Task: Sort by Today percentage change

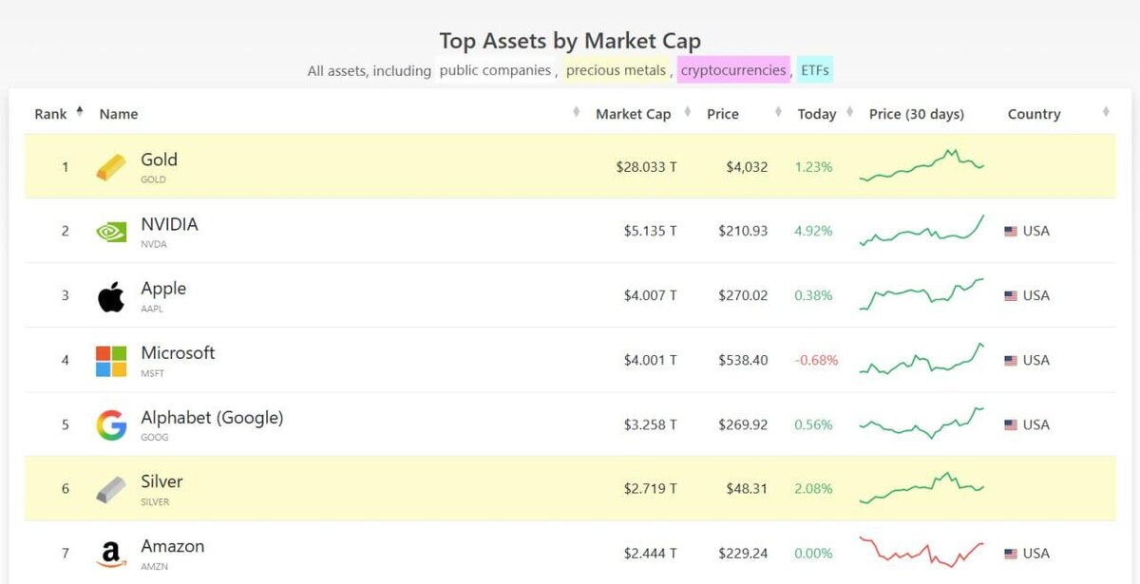Action: [x=817, y=114]
